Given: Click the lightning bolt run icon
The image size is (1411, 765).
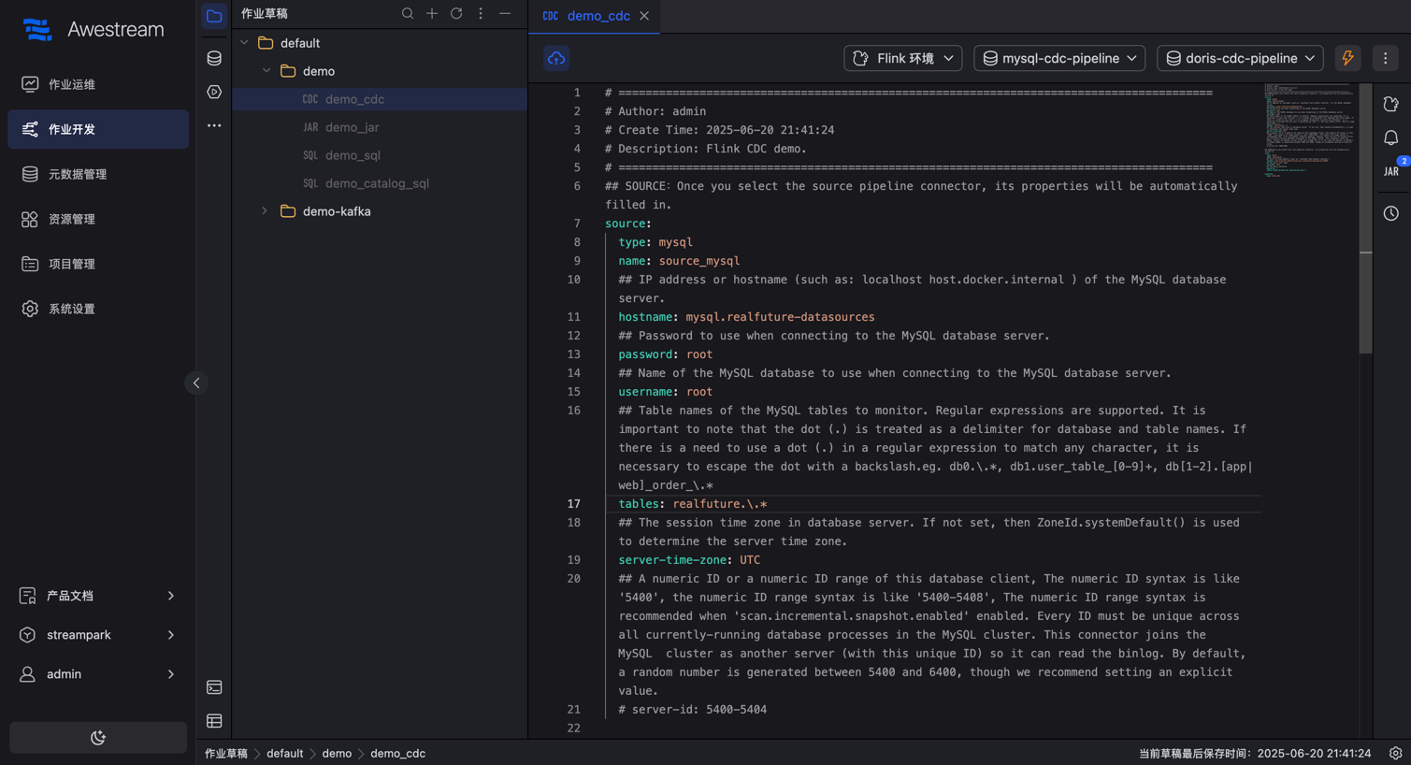Looking at the screenshot, I should click(1347, 58).
